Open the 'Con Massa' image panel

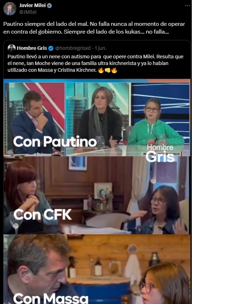tap(97, 269)
